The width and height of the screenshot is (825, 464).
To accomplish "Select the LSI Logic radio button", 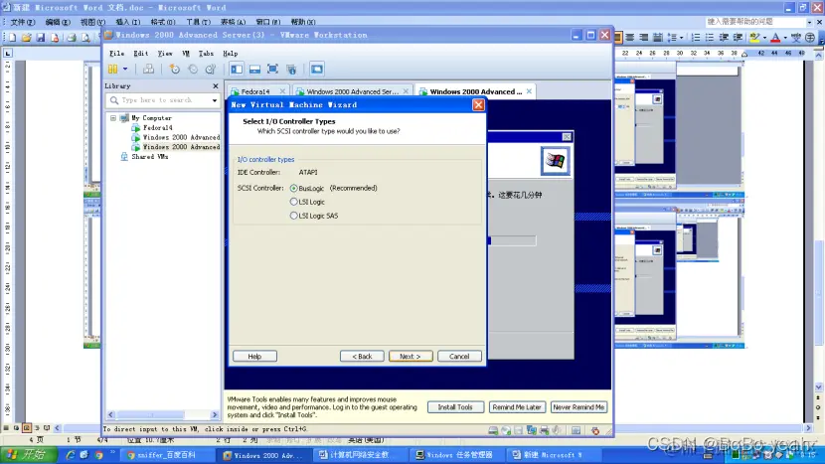I will point(293,202).
